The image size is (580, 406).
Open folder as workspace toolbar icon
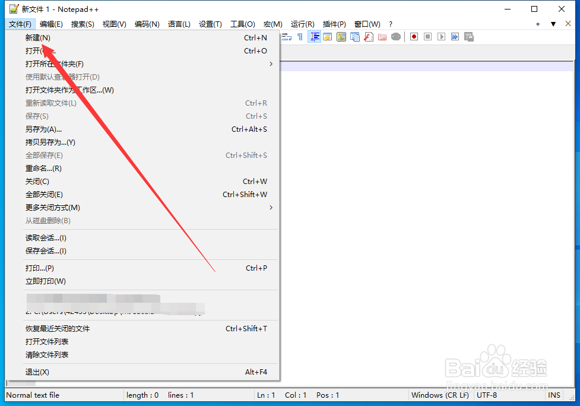(382, 37)
